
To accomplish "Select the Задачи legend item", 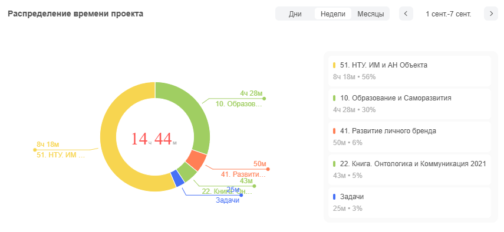I will tap(410, 203).
